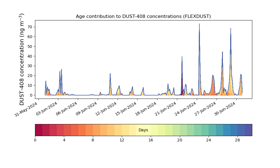Select the 27-Jun-2024 date label

205,109
